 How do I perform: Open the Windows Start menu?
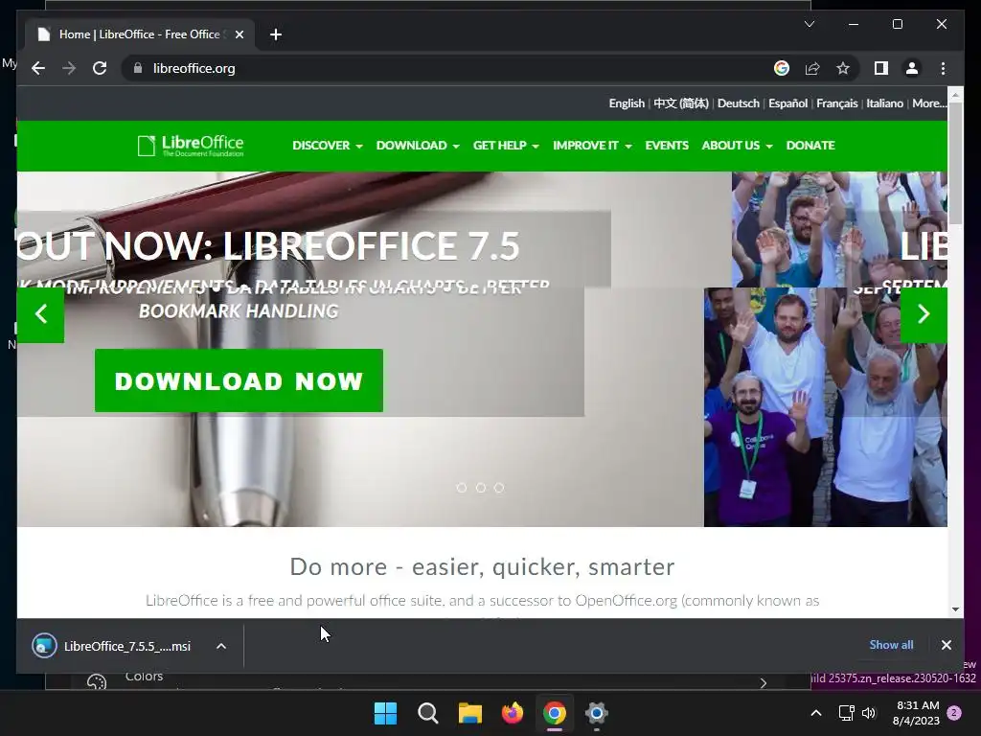pos(385,713)
